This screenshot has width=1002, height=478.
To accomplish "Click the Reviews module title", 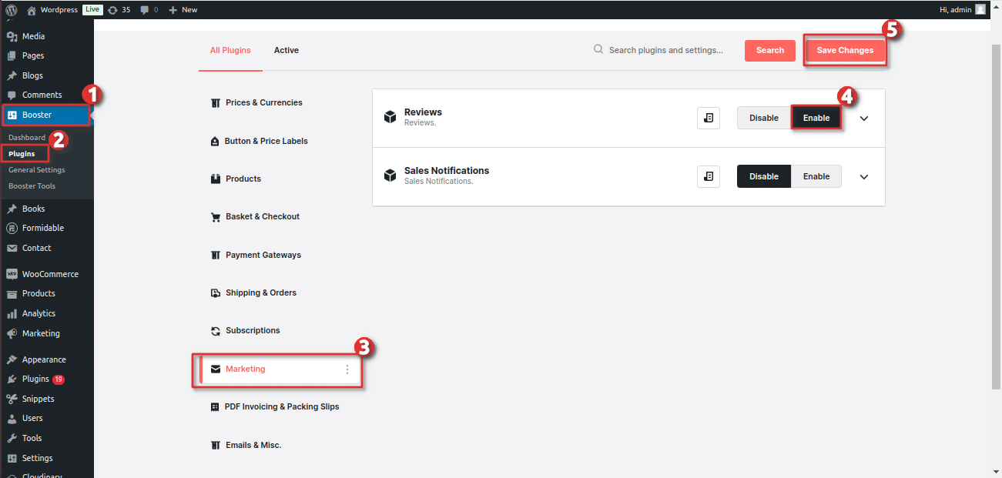I will pos(423,112).
